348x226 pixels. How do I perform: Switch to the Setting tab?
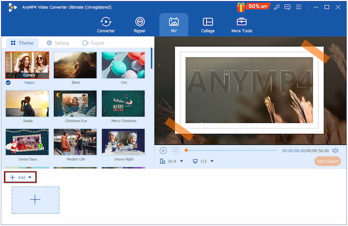[x=57, y=43]
